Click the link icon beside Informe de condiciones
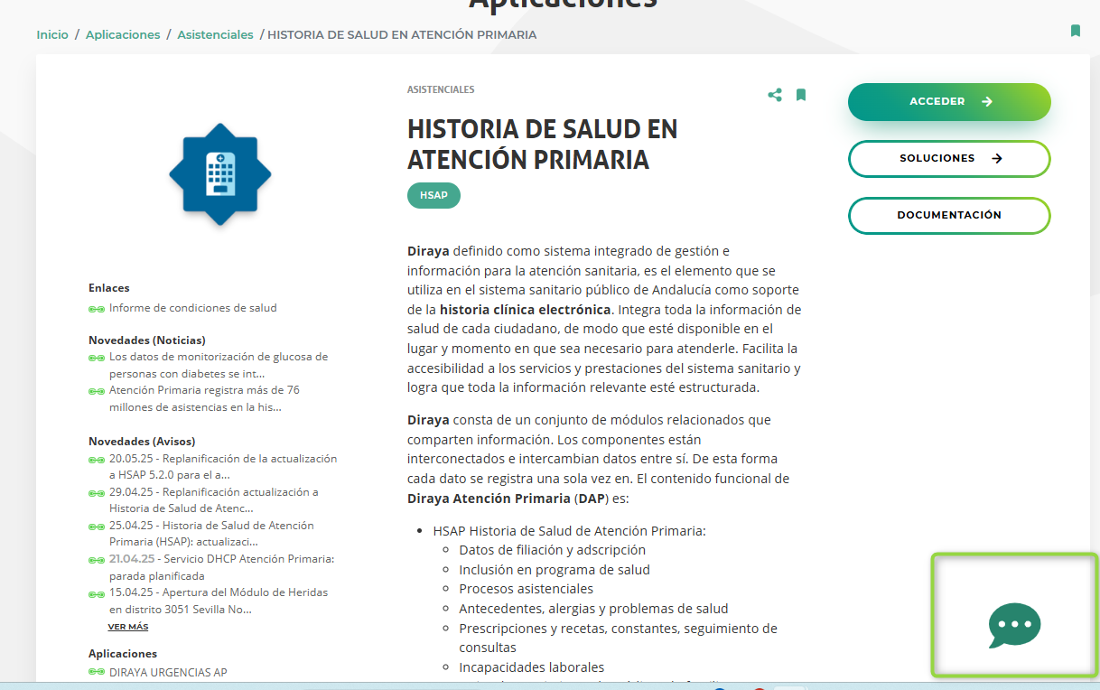Image resolution: width=1100 pixels, height=690 pixels. pyautogui.click(x=97, y=309)
